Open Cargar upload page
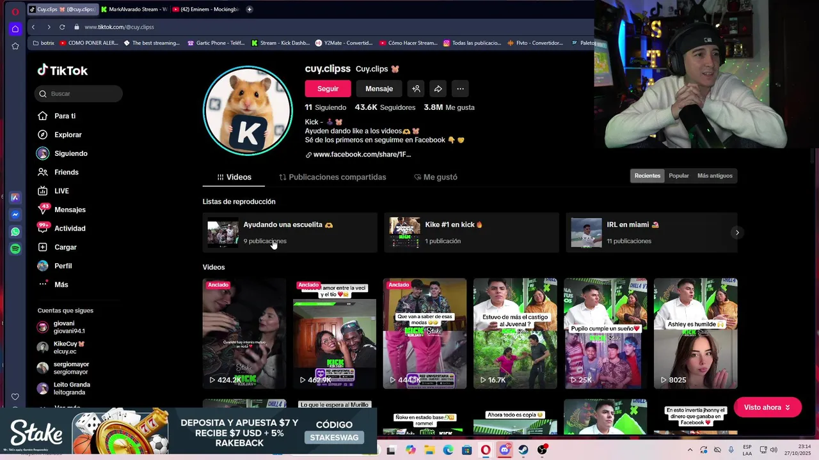 pyautogui.click(x=65, y=247)
